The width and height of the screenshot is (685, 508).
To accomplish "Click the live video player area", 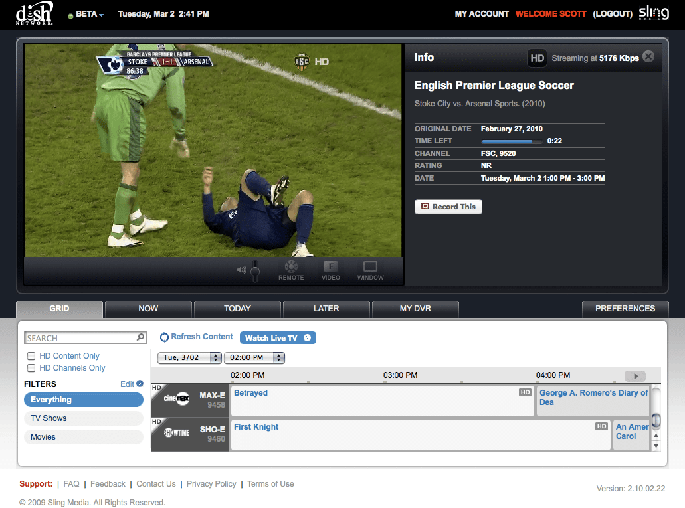I will [x=213, y=151].
